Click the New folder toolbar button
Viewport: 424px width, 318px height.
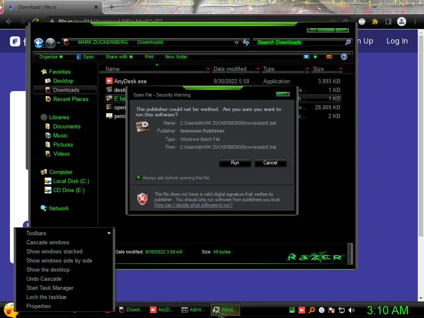click(x=176, y=57)
